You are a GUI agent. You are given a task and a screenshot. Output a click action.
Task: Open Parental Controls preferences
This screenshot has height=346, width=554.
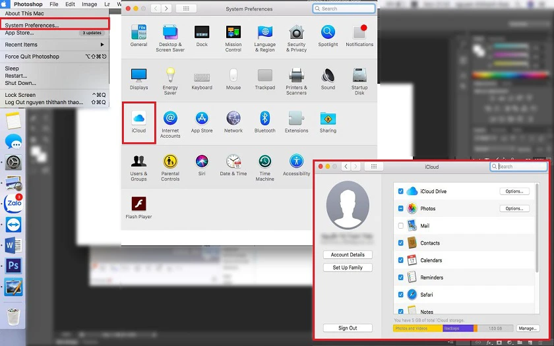point(170,167)
